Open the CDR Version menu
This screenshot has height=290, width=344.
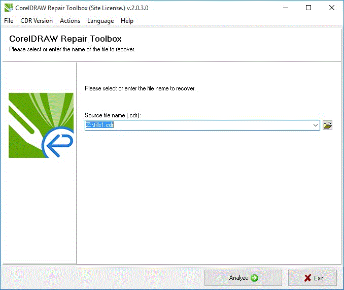click(37, 21)
